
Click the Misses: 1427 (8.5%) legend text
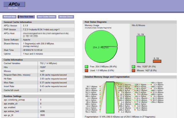coord(147,70)
